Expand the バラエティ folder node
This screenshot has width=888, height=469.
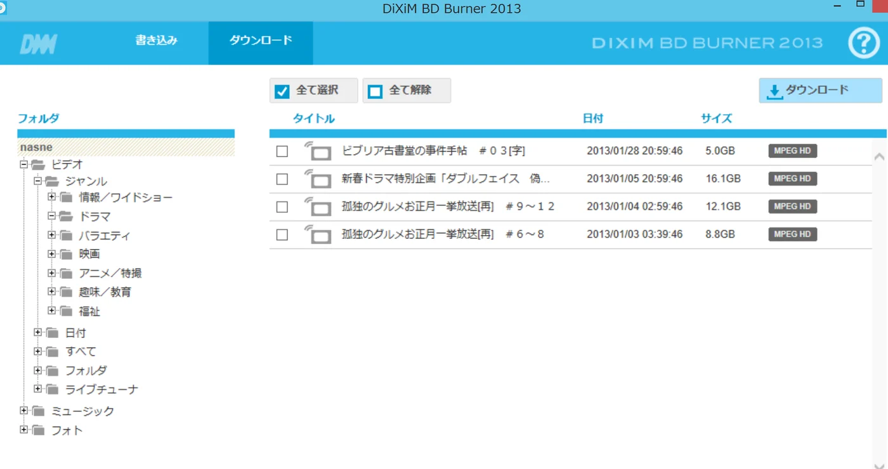[52, 235]
